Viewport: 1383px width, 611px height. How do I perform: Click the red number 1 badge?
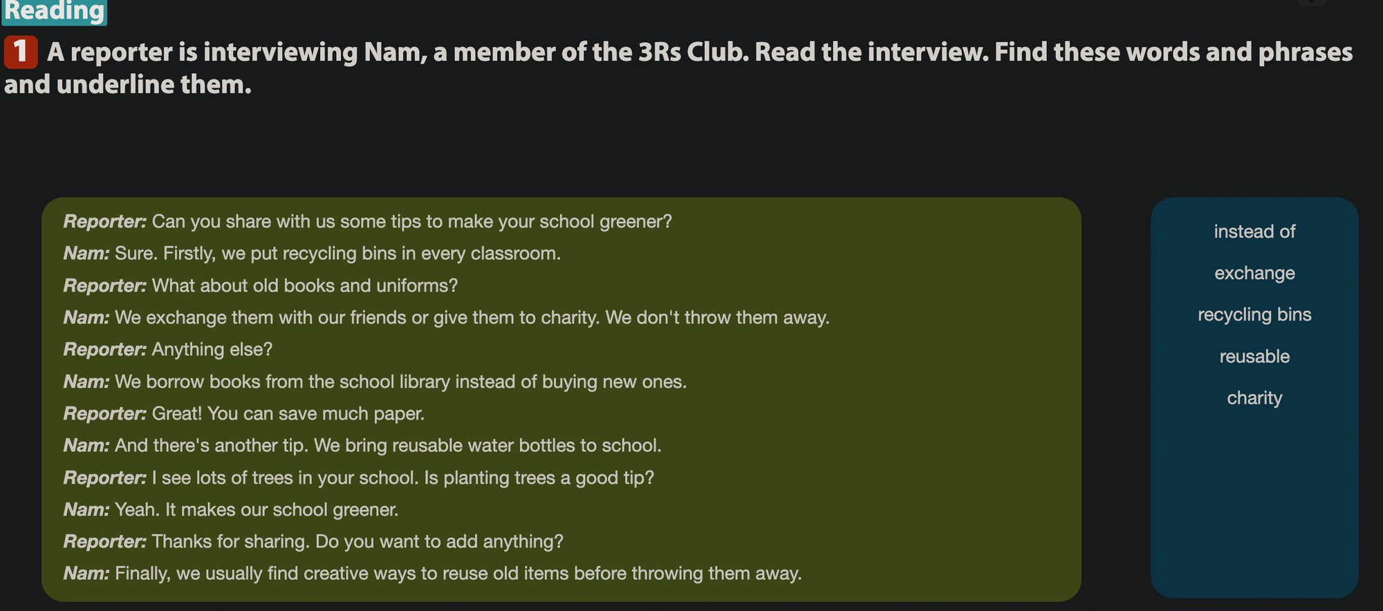point(21,53)
